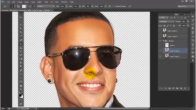Click the load brush after stroke icon

(30, 6)
